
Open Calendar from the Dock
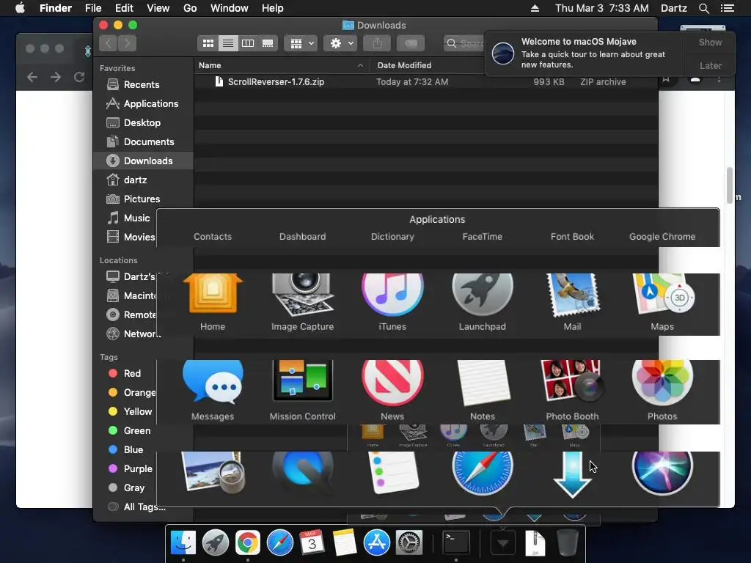tap(312, 542)
